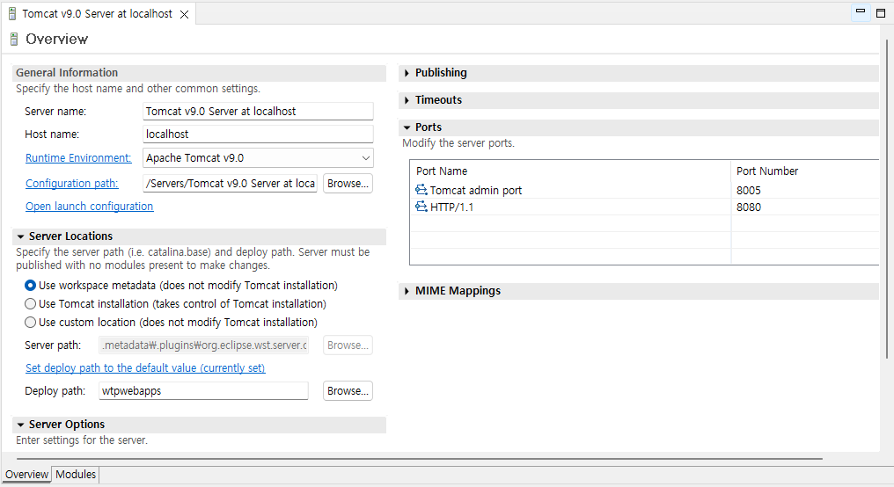
Task: Switch to the Overview tab at bottom
Action: (x=26, y=474)
